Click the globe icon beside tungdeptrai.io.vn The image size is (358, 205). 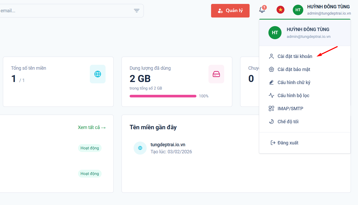140,148
